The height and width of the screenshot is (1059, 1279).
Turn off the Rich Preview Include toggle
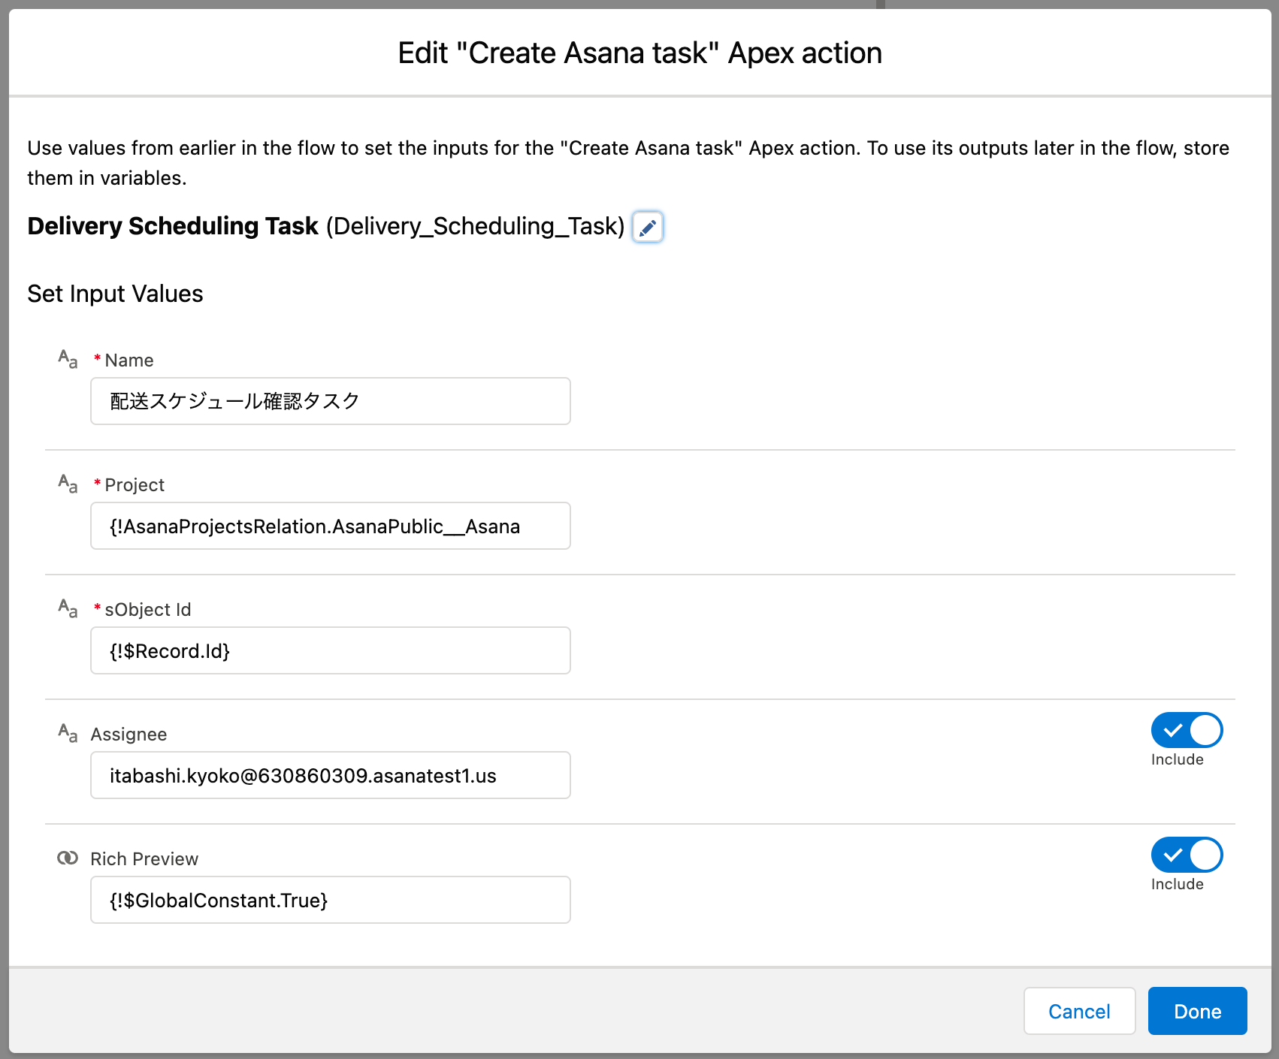click(x=1187, y=855)
